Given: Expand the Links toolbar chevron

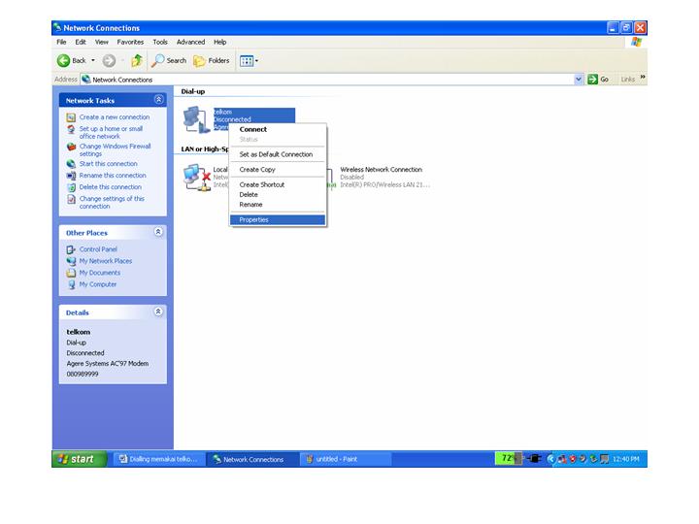Looking at the screenshot, I should pos(643,78).
